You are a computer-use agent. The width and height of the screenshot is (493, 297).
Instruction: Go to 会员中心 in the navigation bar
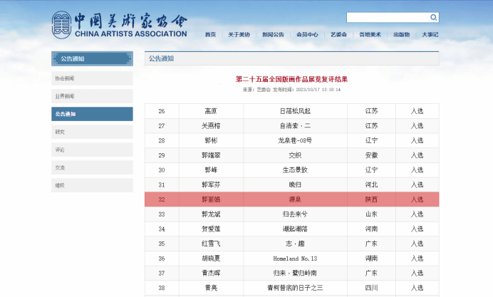[x=307, y=34]
